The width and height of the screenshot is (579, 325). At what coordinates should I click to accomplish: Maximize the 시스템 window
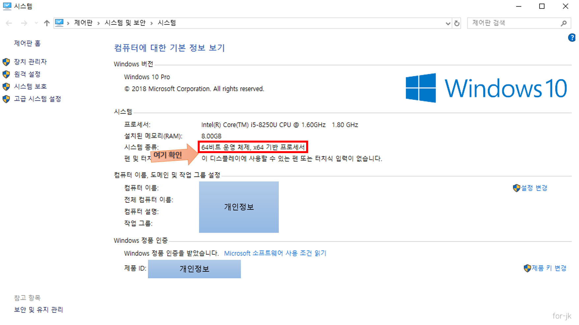(x=542, y=6)
